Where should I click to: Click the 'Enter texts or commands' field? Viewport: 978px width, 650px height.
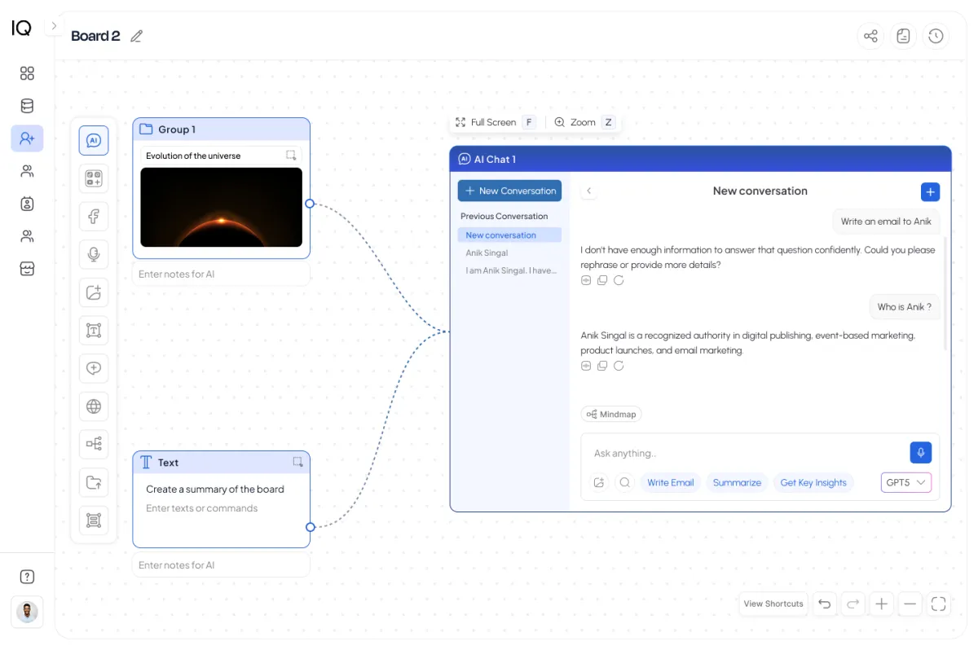(x=202, y=508)
